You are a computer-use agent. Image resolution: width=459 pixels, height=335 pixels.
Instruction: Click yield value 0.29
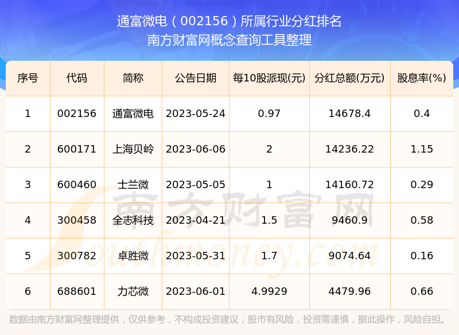point(422,185)
